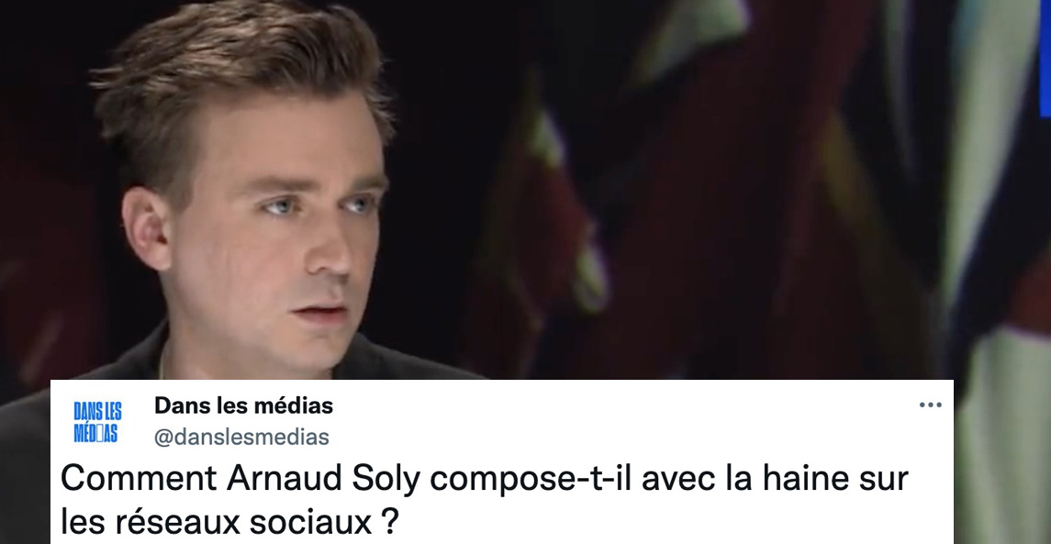Click the Dans les médias profile avatar
The image size is (1051, 544).
(x=97, y=422)
